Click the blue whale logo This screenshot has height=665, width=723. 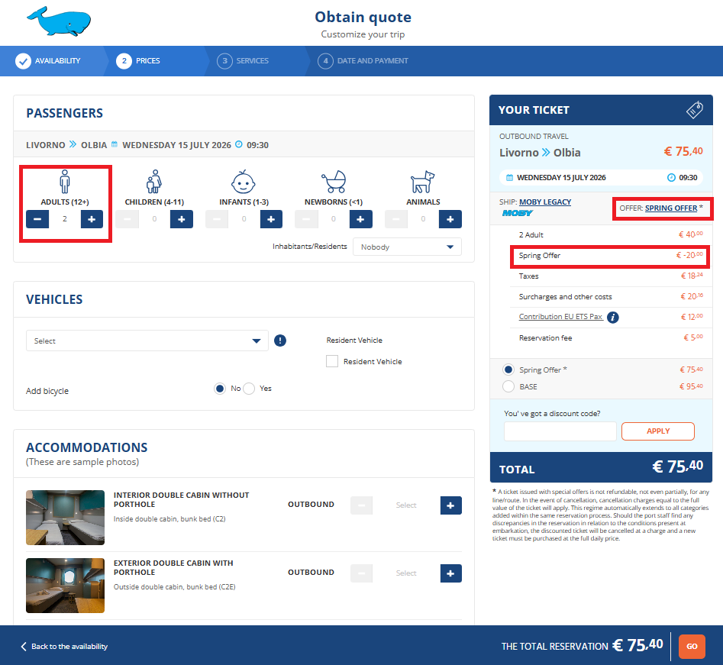58,22
